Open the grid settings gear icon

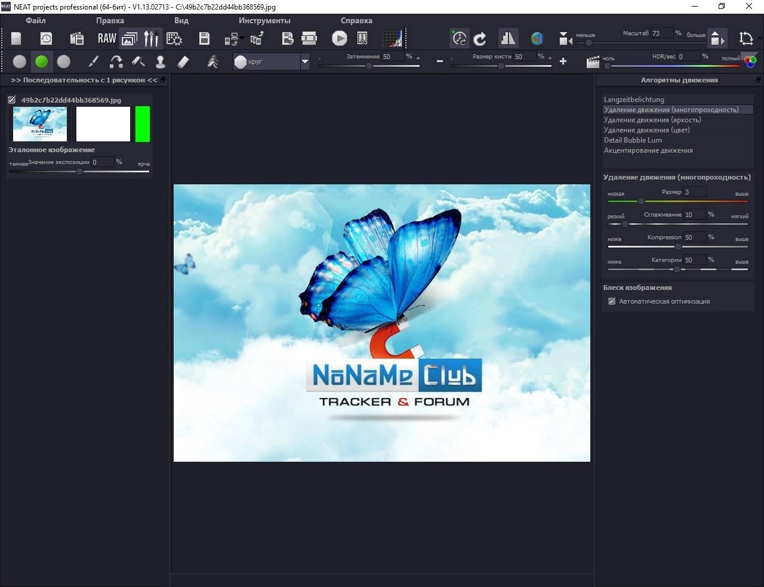pos(174,39)
